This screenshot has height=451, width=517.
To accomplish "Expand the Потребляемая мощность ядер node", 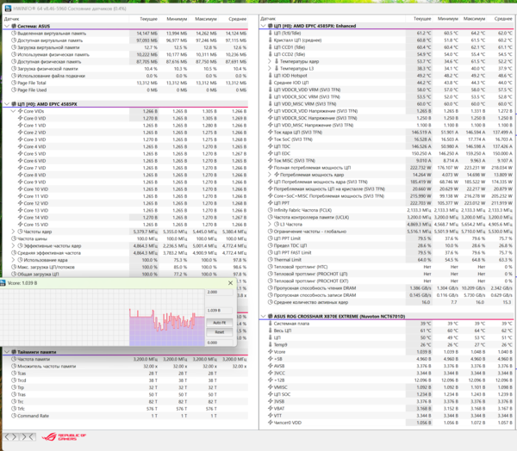I will (x=270, y=175).
